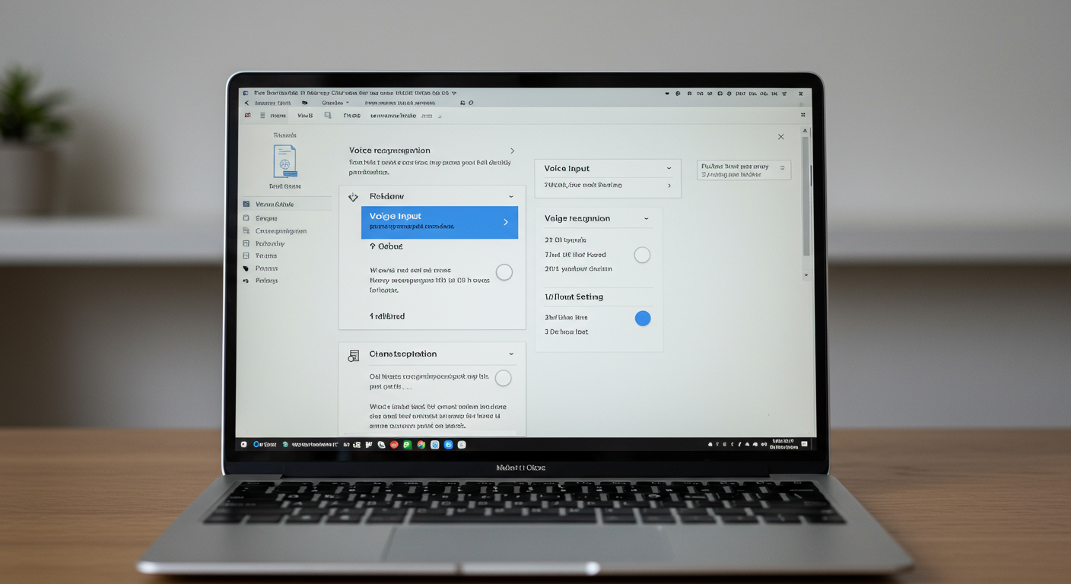This screenshot has height=584, width=1071.
Task: Disable the blue Input Setting toggle
Action: (643, 318)
